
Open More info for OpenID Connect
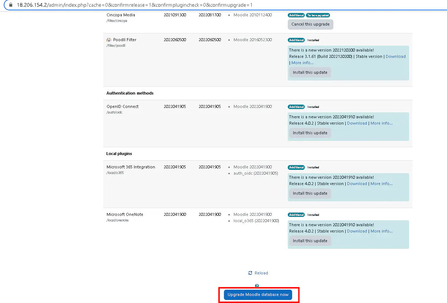pos(381,123)
